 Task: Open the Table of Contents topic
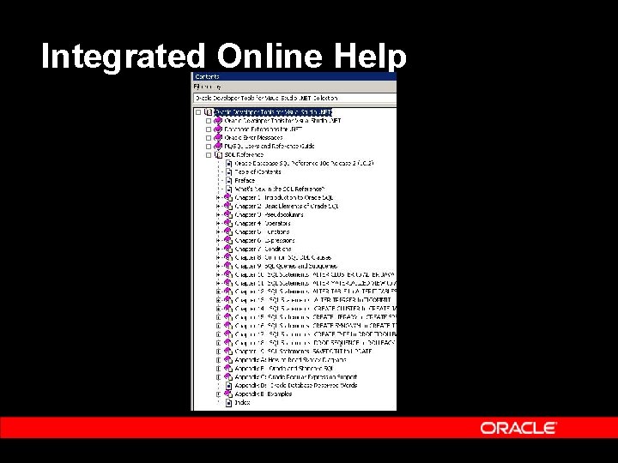[x=257, y=172]
